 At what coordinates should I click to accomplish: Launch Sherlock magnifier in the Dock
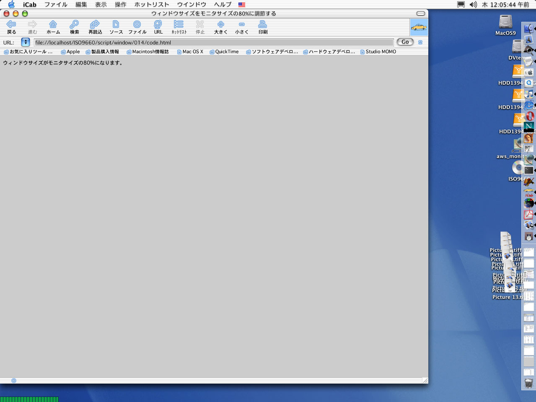point(529,50)
